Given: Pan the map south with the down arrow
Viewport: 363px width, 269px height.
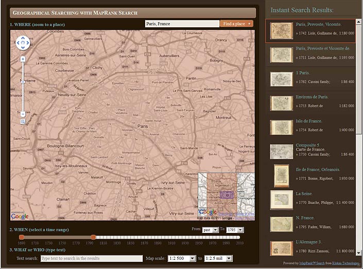Looking at the screenshot, I should pyautogui.click(x=23, y=47).
